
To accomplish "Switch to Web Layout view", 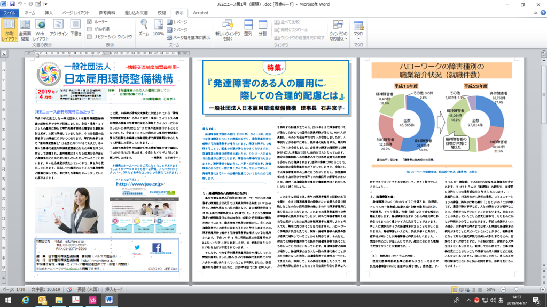I will click(x=40, y=30).
